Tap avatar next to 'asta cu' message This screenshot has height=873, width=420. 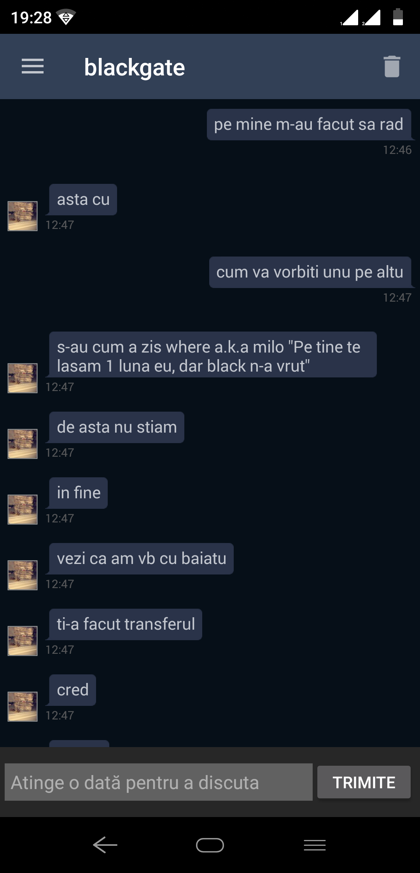pyautogui.click(x=23, y=216)
